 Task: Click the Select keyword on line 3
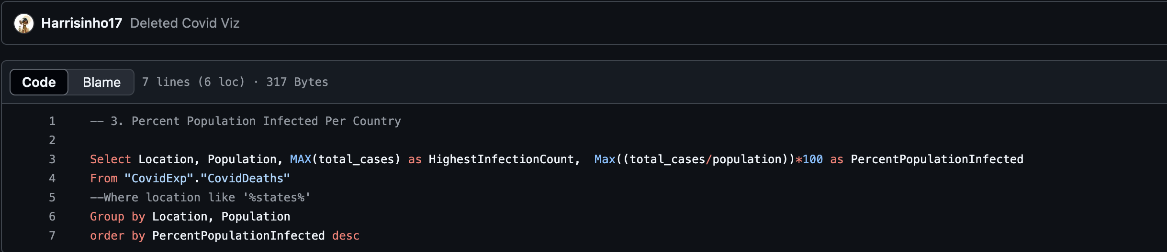tap(111, 159)
